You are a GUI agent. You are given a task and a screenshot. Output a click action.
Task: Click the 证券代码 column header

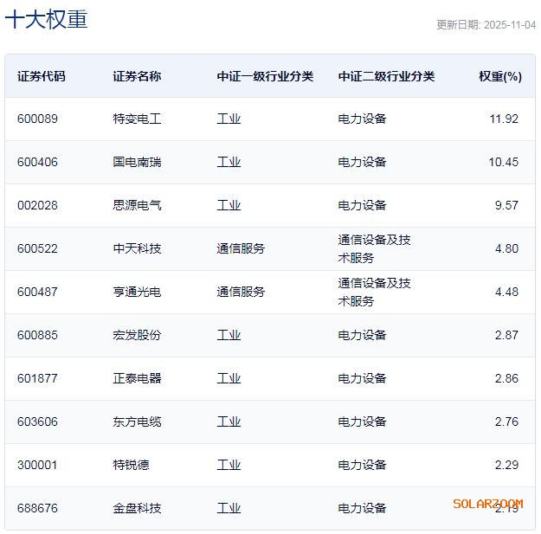point(41,76)
